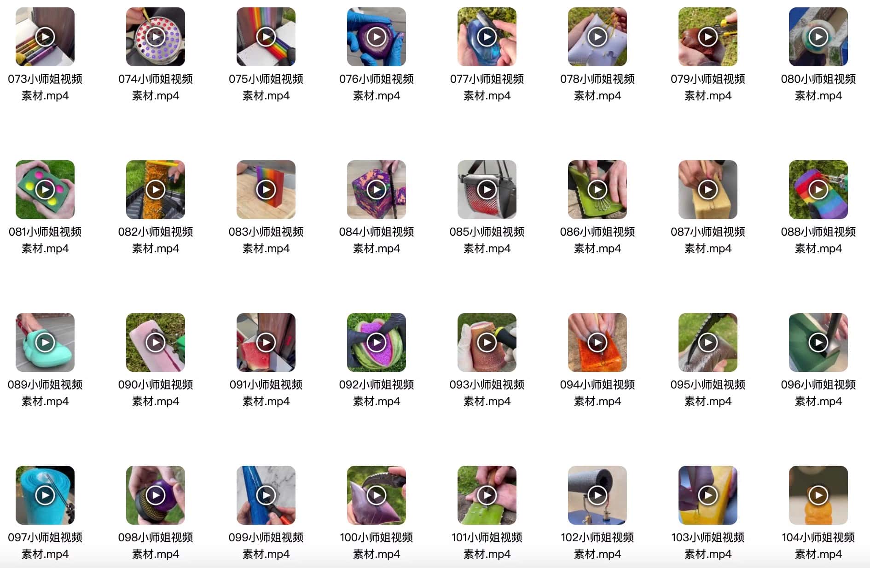Click play icon on 099小师姐视频素材.mp4

[266, 495]
